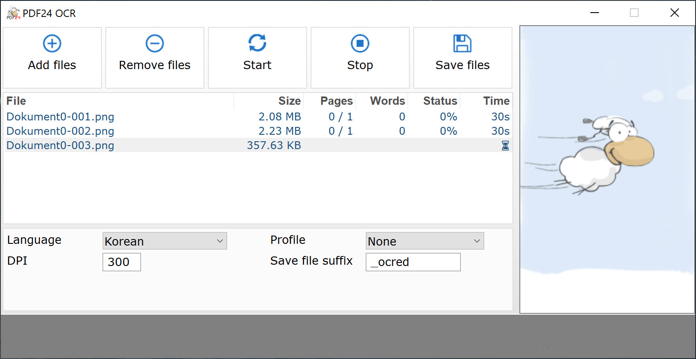Click the Save files button label

462,65
